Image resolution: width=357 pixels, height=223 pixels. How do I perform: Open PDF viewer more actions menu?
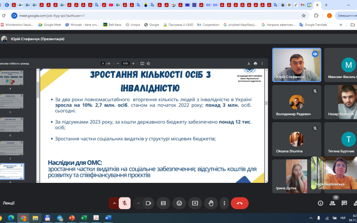(262, 63)
